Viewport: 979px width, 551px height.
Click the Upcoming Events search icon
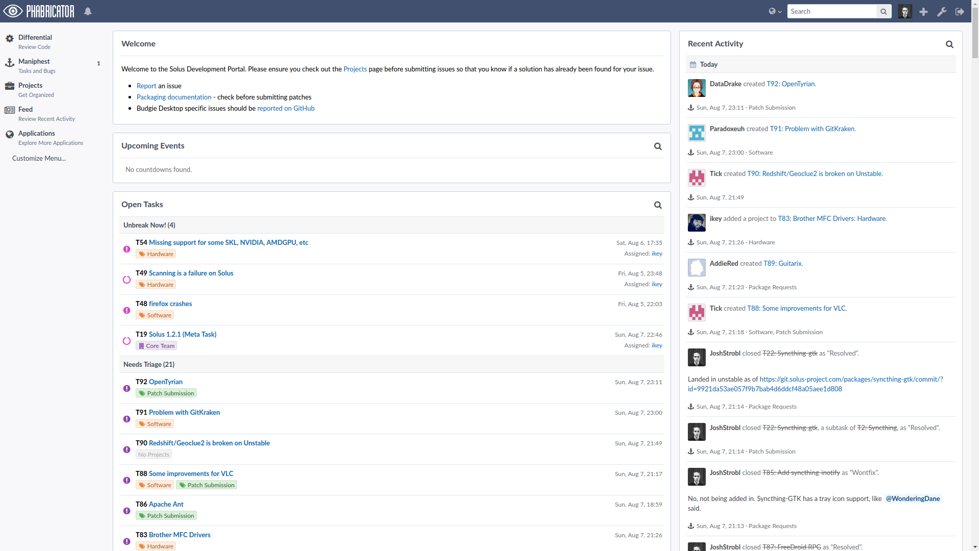[658, 146]
